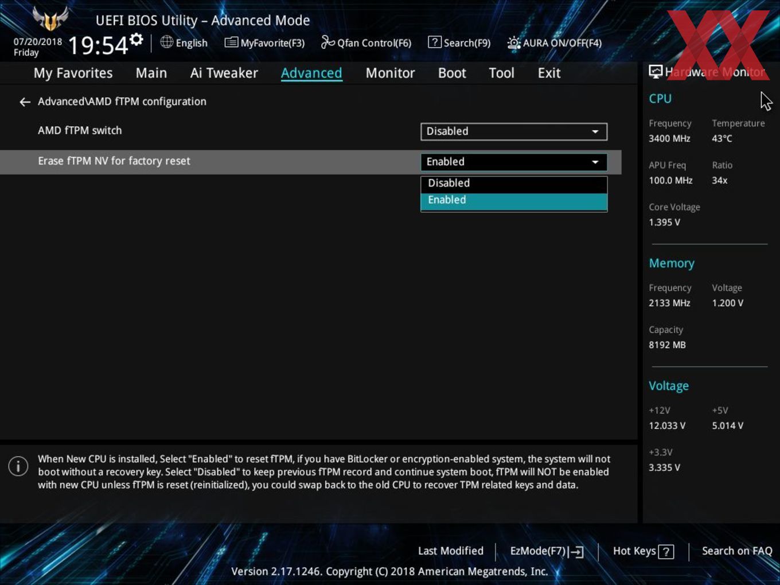780x585 pixels.
Task: Click the 19:54 clock display
Action: [x=98, y=45]
